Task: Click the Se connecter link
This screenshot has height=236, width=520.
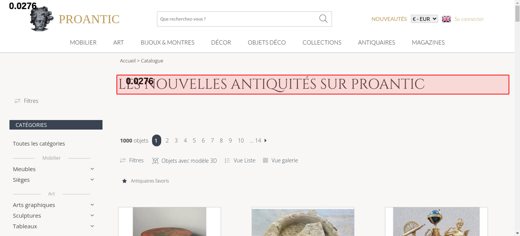Action: click(469, 19)
